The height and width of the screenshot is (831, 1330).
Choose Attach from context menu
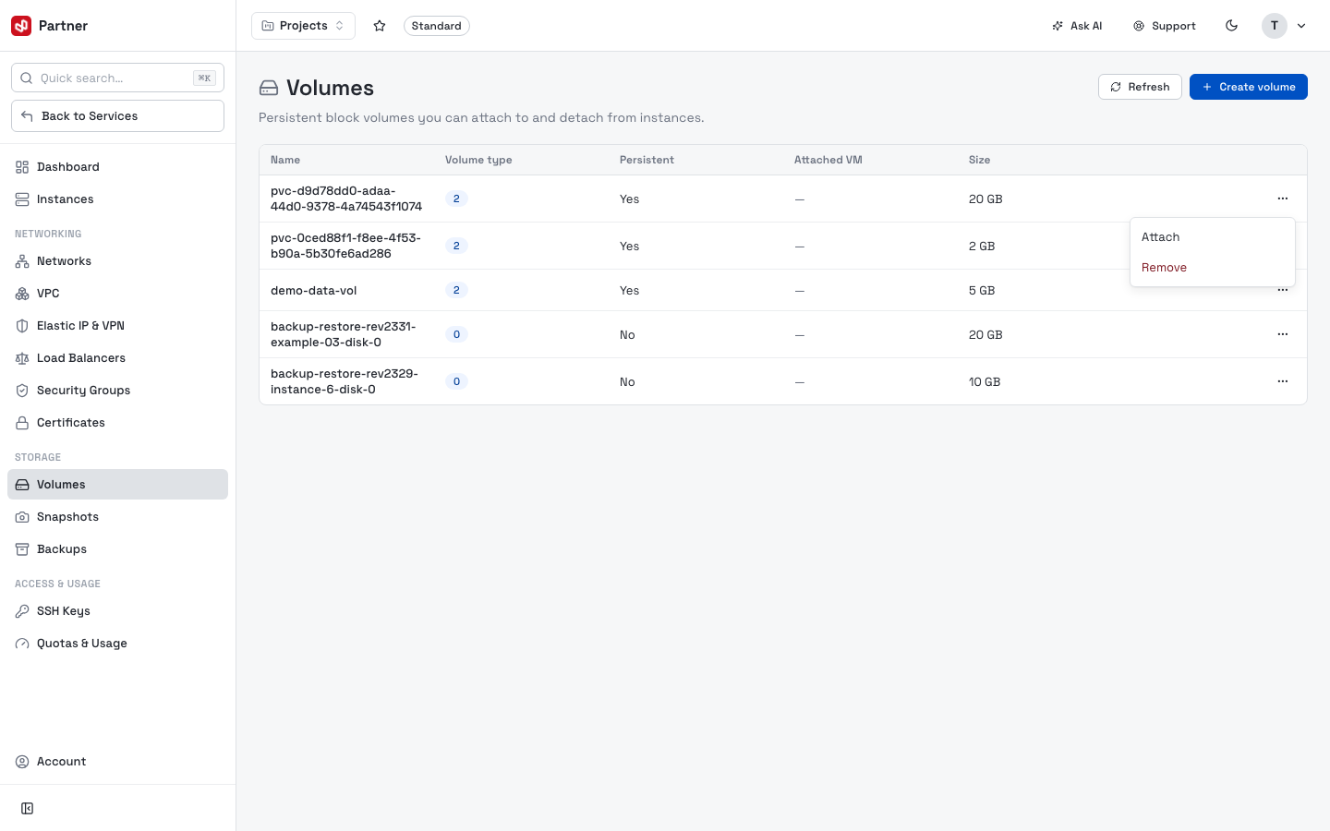click(1212, 237)
